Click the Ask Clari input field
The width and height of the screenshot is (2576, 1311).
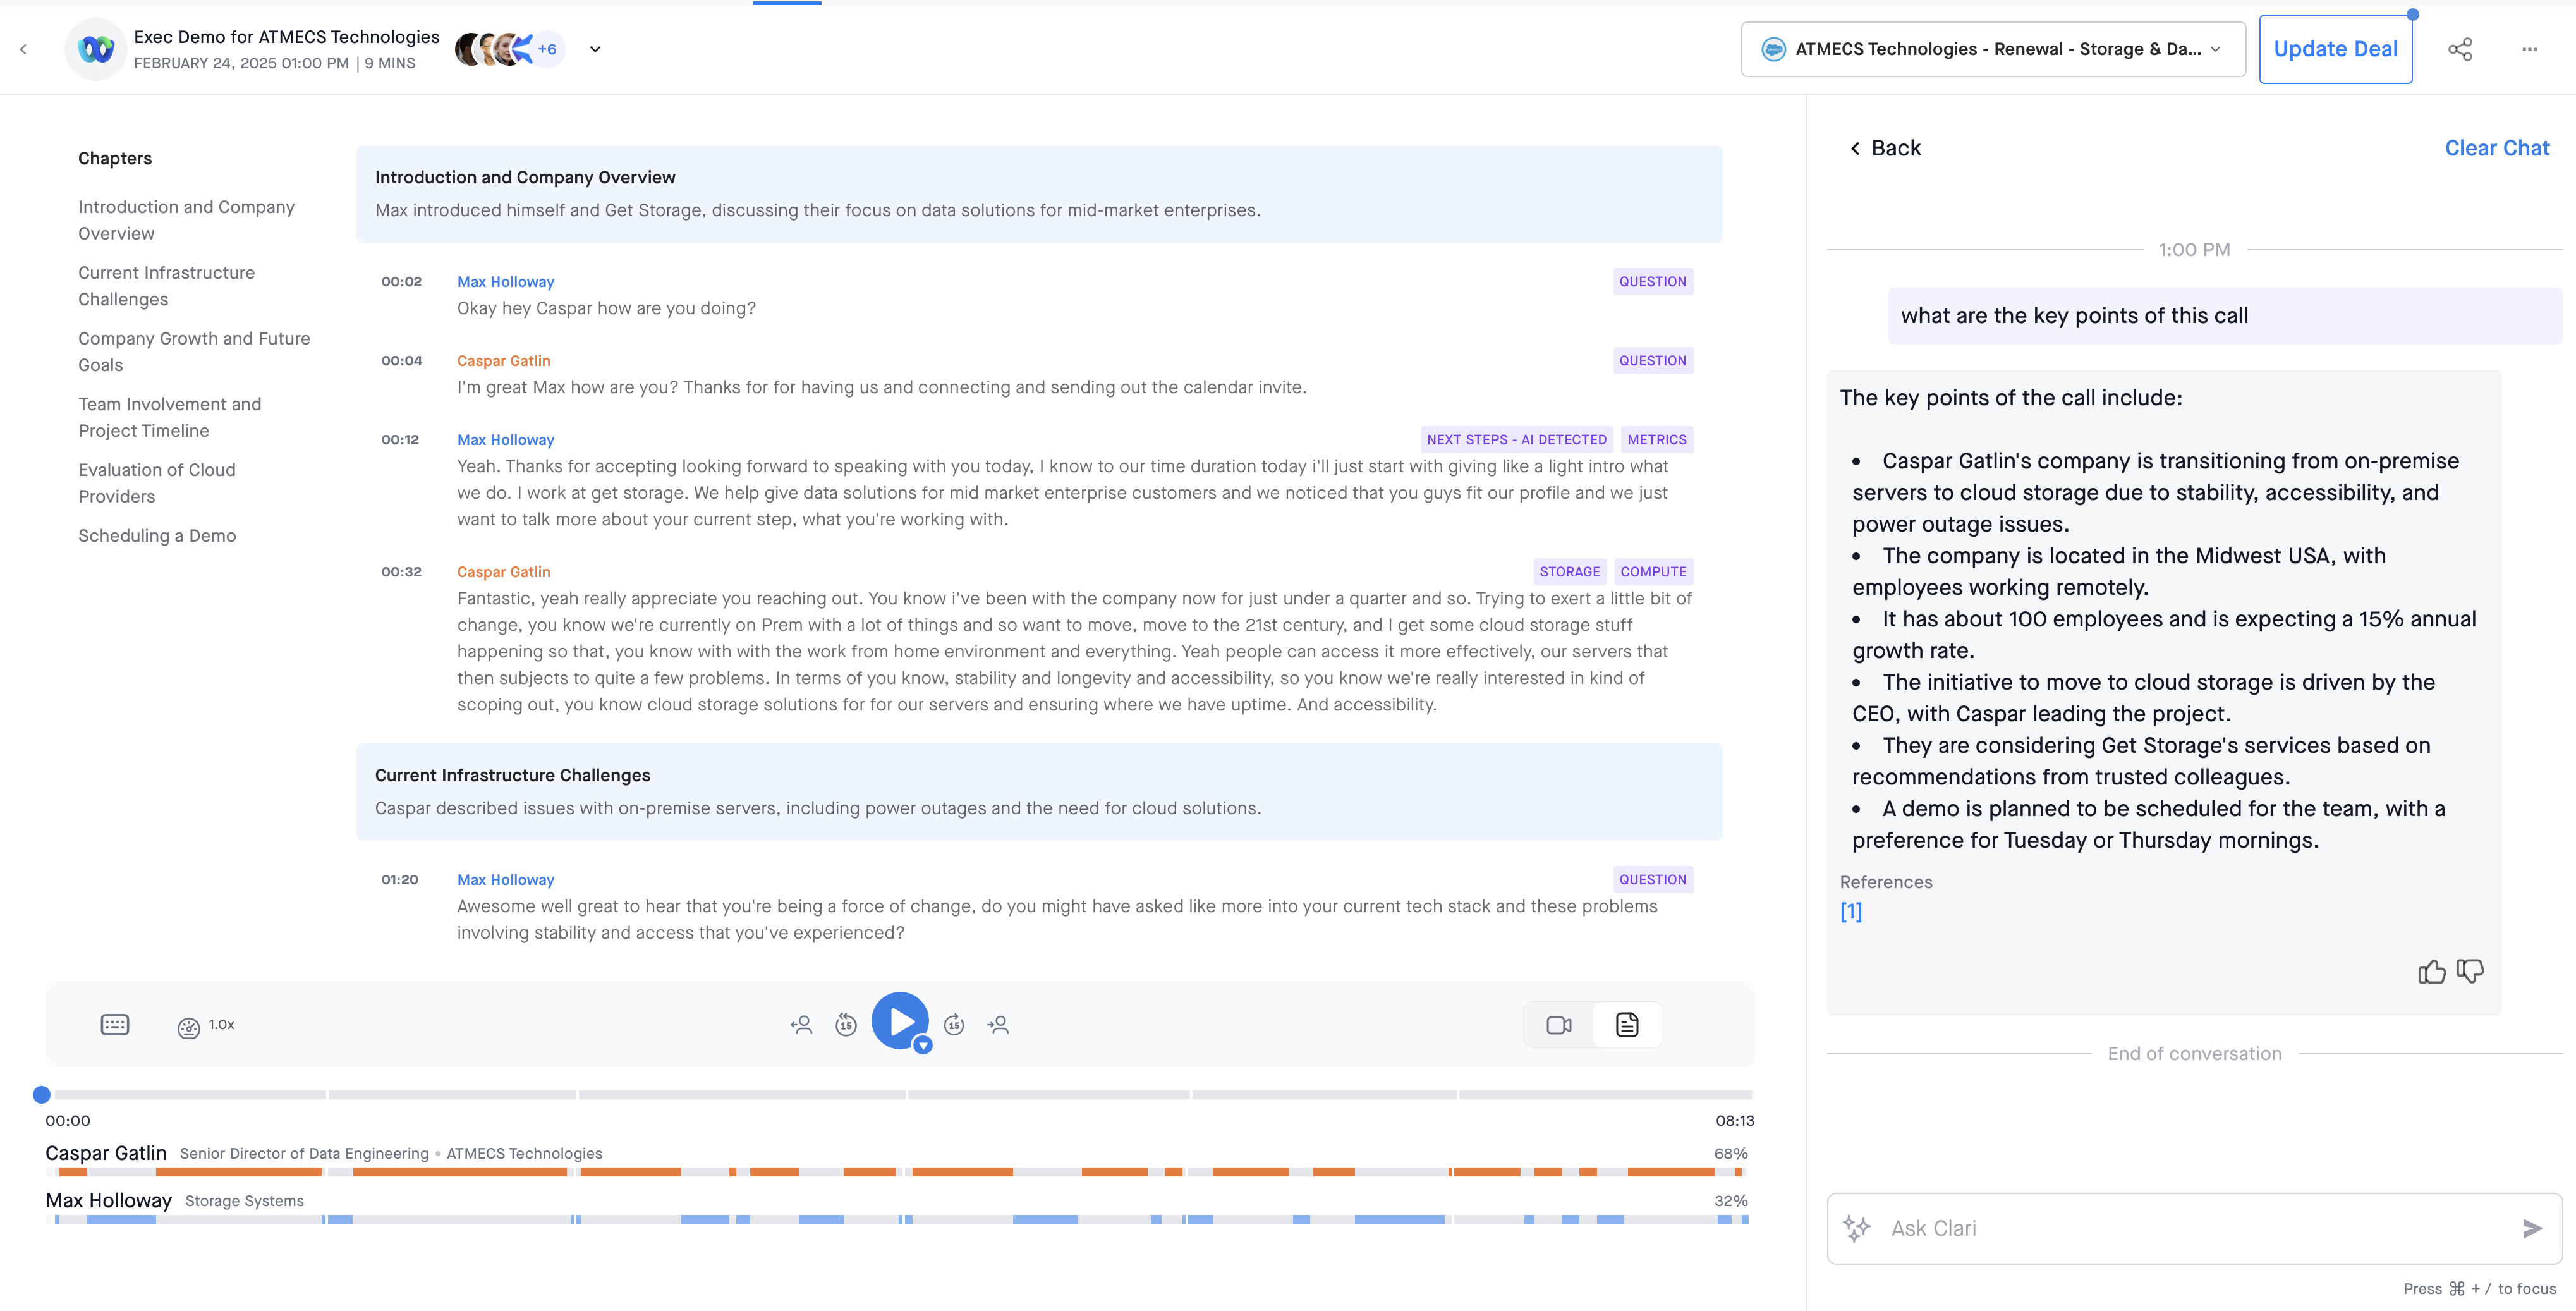[2190, 1228]
